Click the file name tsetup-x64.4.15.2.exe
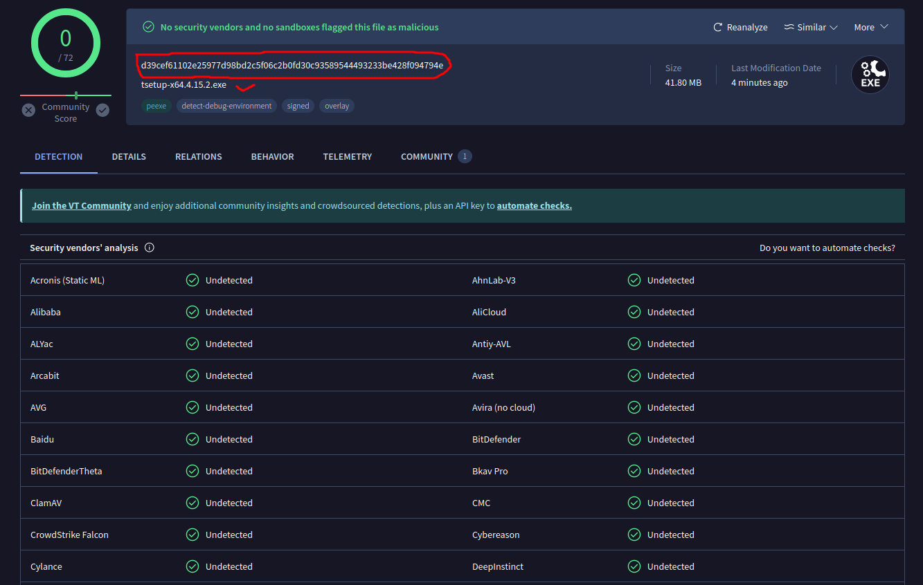923x585 pixels. (183, 85)
